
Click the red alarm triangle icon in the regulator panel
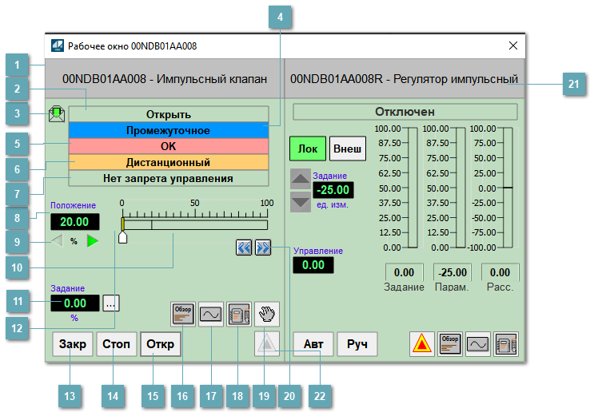click(x=422, y=344)
